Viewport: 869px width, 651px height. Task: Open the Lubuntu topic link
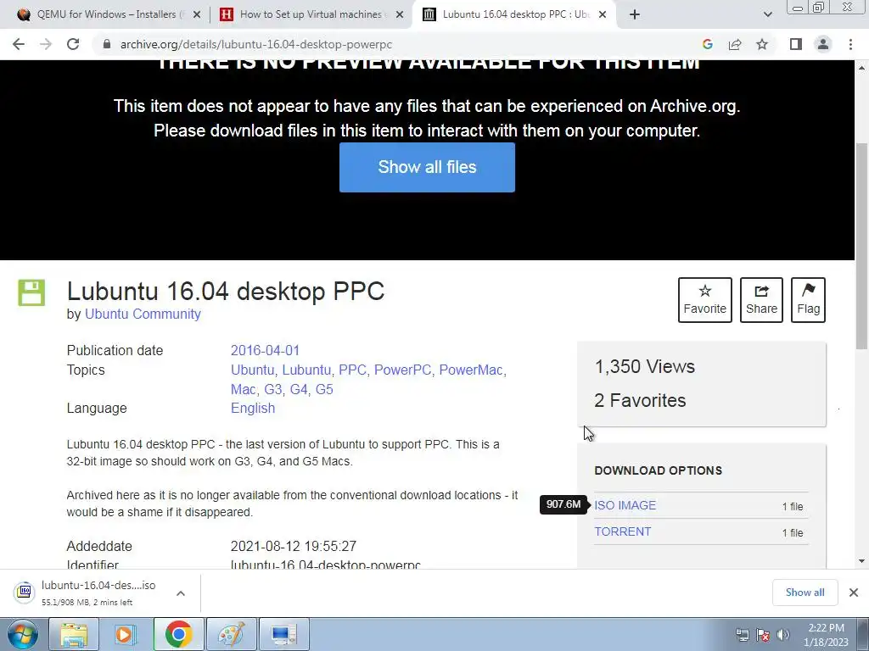(x=306, y=370)
